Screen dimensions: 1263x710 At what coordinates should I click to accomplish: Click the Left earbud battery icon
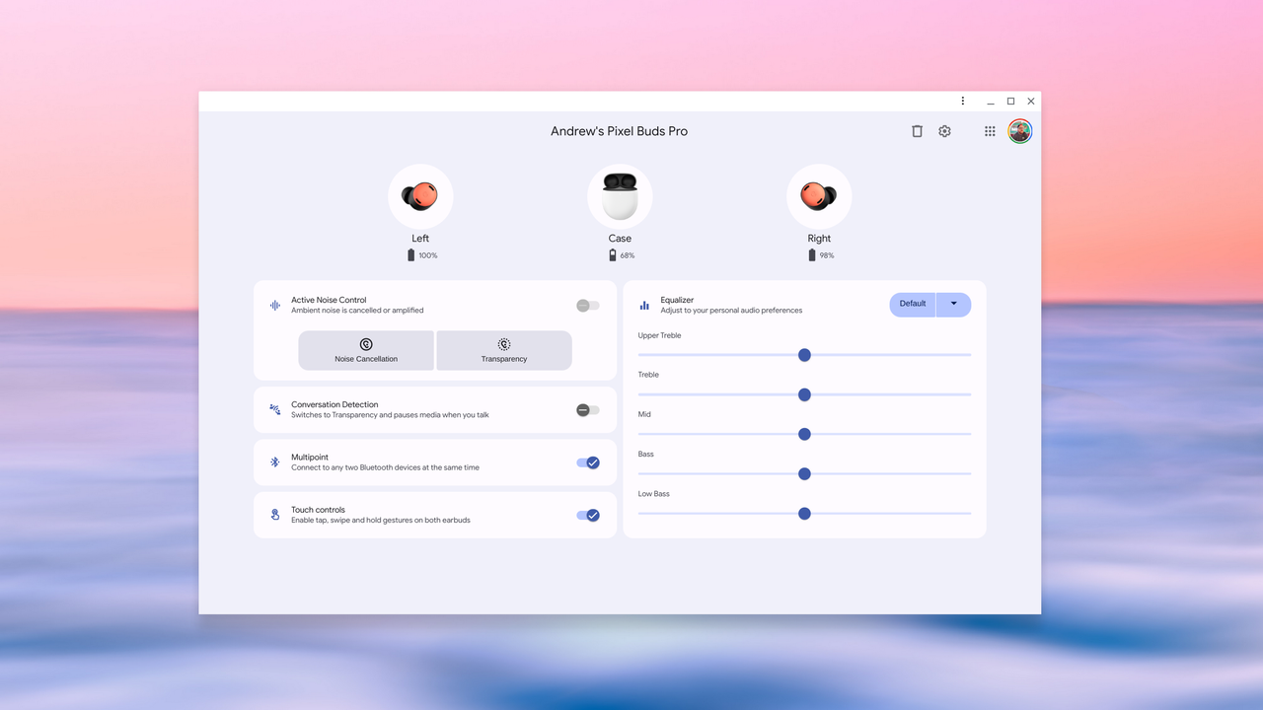411,255
